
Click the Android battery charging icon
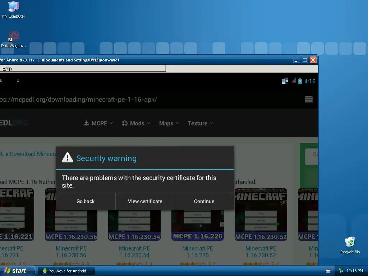tap(300, 81)
